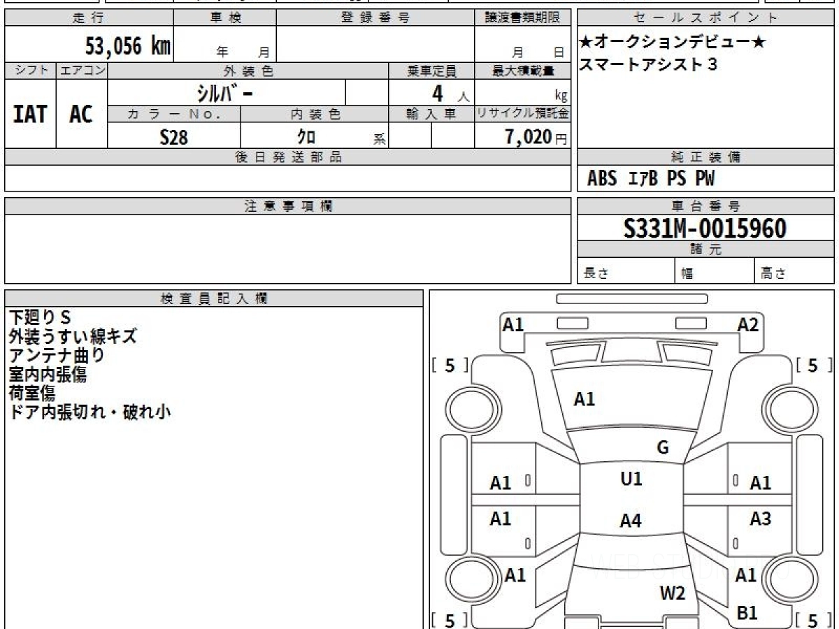Click the 注意事項欄 section header
This screenshot has width=839, height=629.
pos(288,206)
